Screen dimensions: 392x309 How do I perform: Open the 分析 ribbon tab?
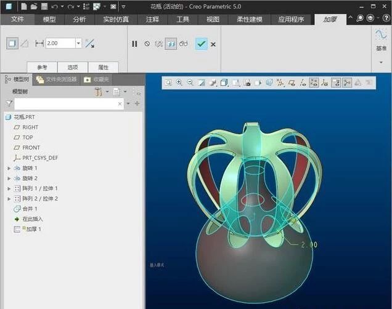(x=80, y=19)
